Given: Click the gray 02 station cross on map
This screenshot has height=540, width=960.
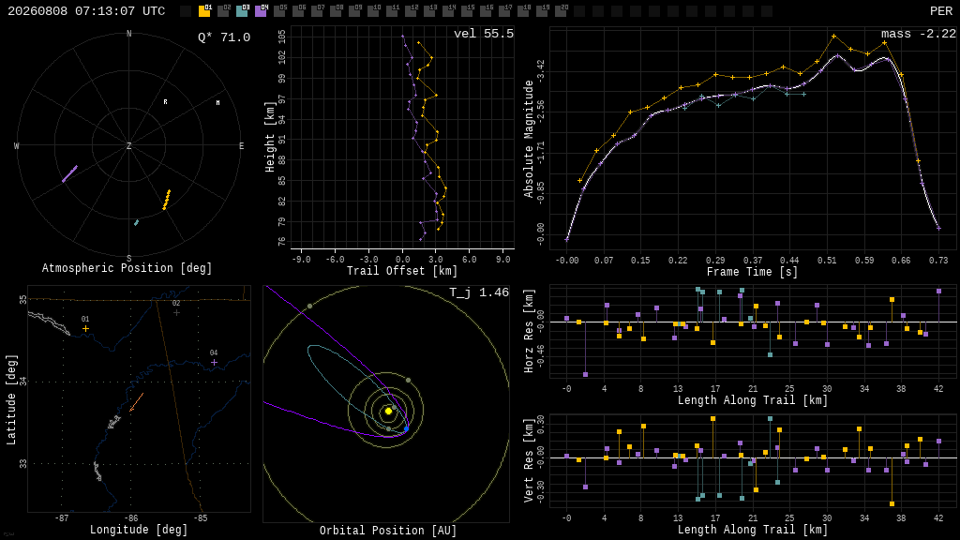Looking at the screenshot, I should (177, 313).
